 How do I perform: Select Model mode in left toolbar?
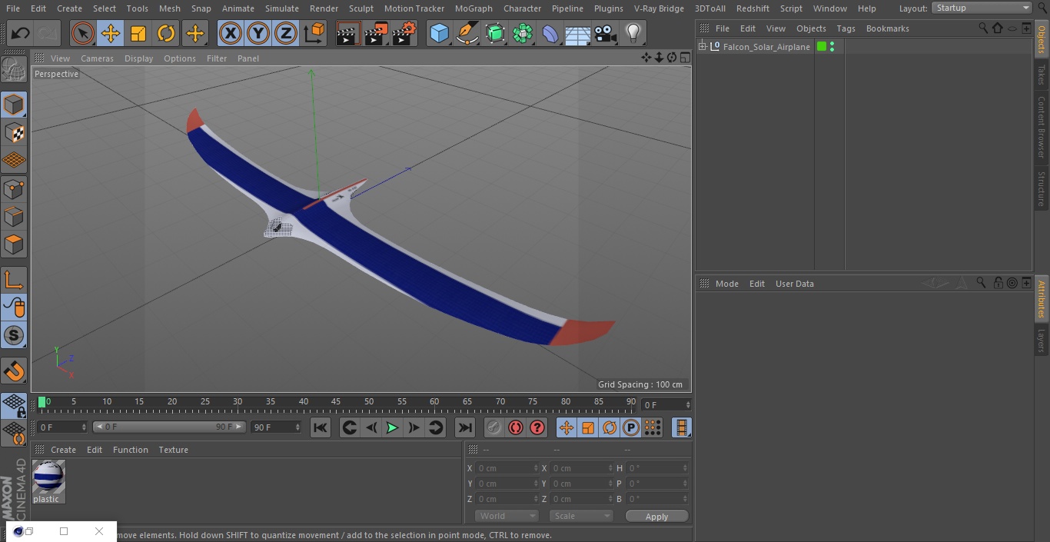tap(14, 105)
